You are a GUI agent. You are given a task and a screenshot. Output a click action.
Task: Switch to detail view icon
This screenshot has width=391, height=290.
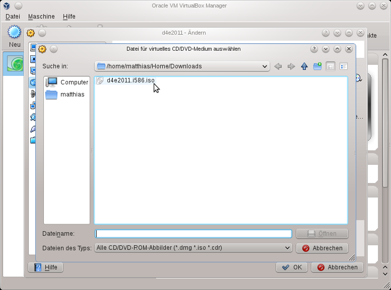click(x=344, y=66)
